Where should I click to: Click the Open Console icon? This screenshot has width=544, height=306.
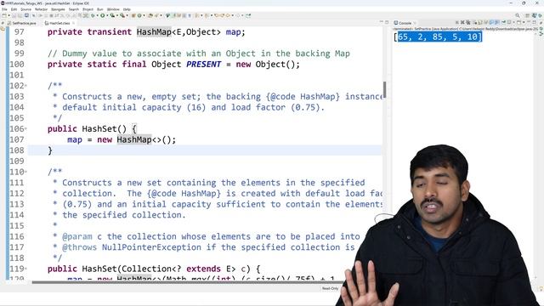point(518,23)
